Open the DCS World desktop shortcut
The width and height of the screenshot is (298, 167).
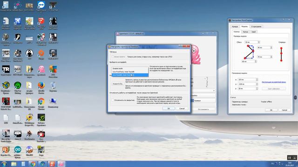[x=18, y=71]
